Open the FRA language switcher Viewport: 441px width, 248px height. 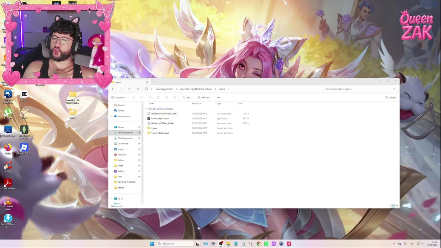(x=411, y=244)
